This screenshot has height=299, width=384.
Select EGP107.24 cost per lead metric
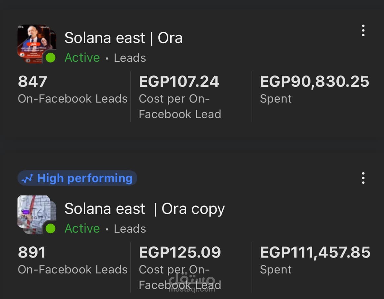(180, 97)
